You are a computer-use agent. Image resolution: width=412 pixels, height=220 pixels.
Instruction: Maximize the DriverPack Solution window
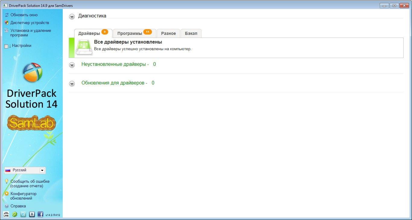click(394, 5)
